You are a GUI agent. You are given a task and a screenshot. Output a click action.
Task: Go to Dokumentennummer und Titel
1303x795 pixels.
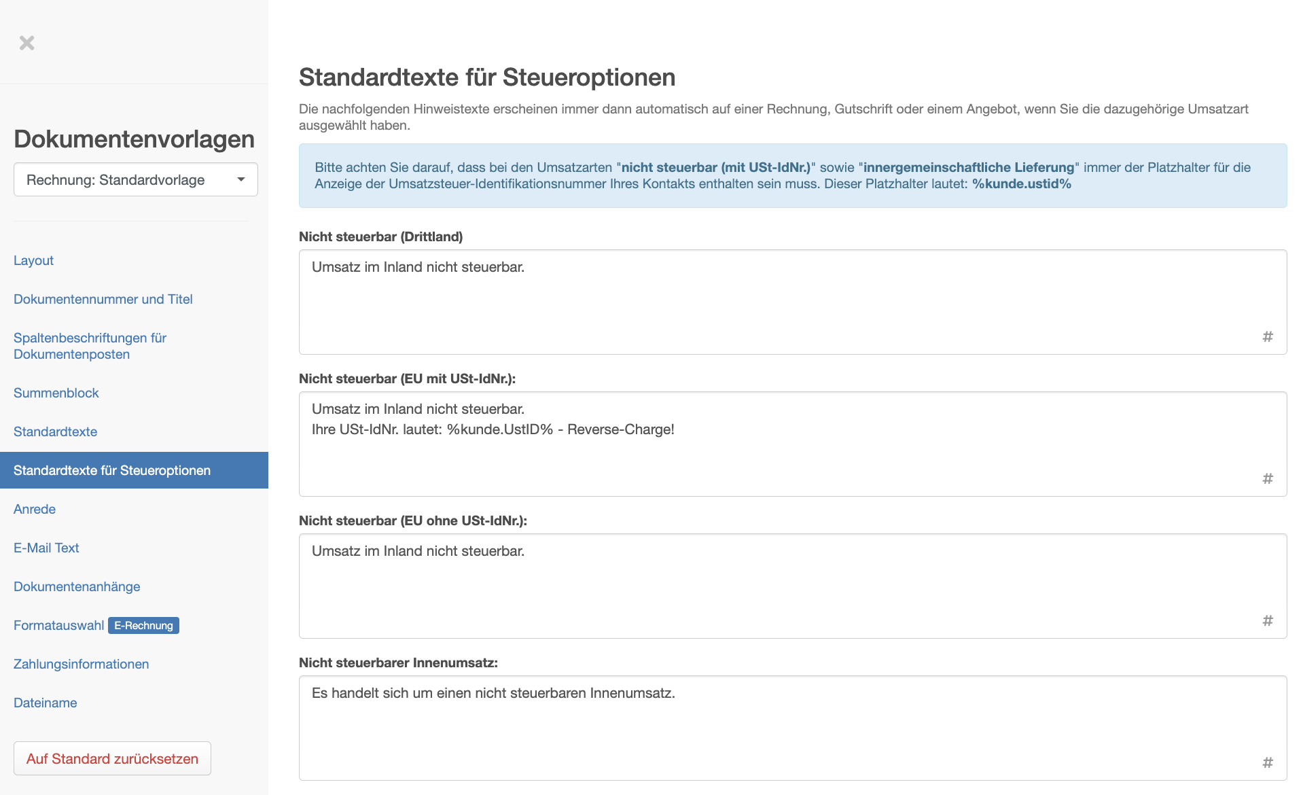coord(103,299)
